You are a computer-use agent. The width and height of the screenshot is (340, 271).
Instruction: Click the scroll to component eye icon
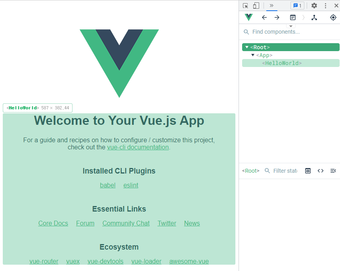click(x=308, y=171)
